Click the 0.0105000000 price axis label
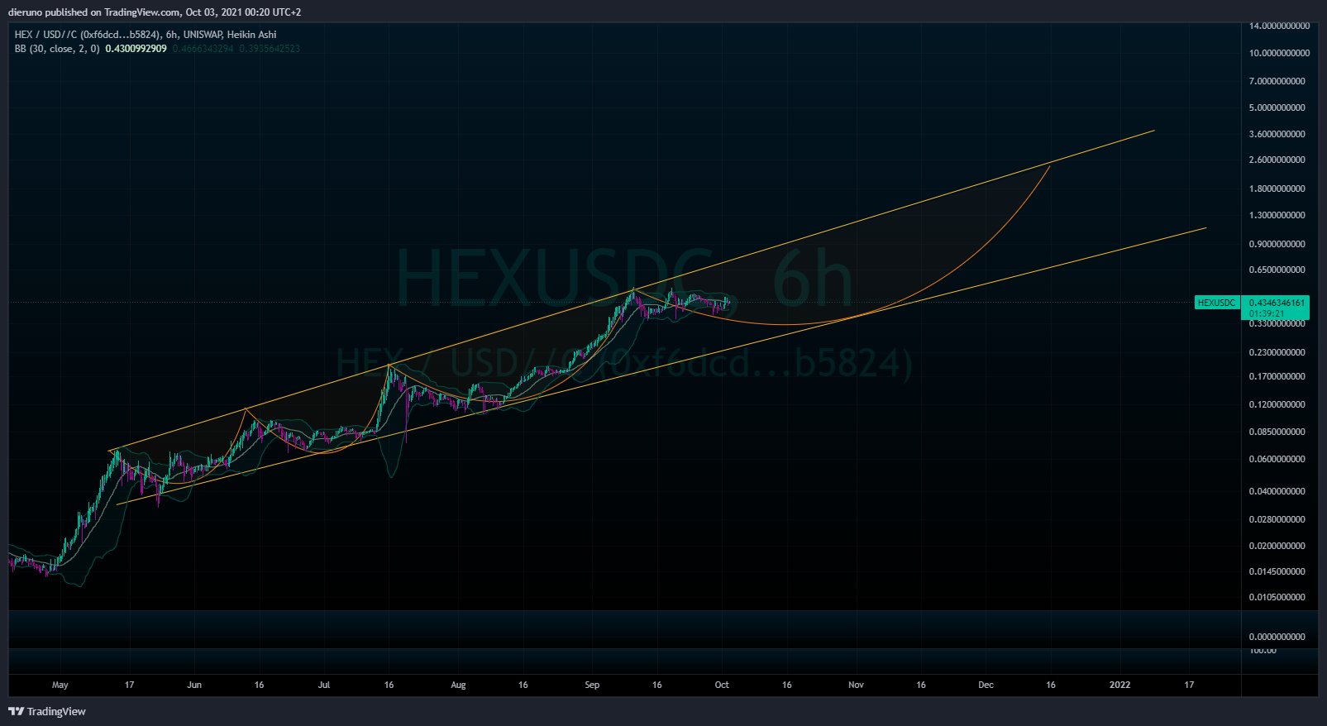This screenshot has width=1327, height=726. click(1277, 597)
